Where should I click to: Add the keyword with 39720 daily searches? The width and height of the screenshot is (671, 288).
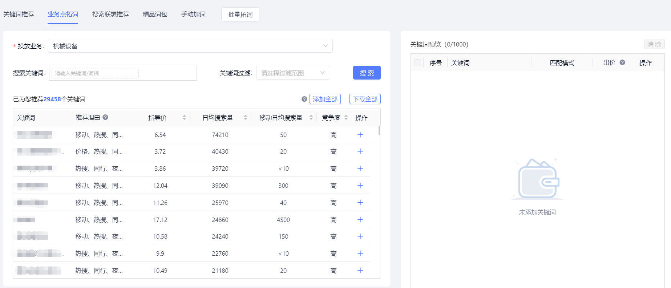(360, 169)
